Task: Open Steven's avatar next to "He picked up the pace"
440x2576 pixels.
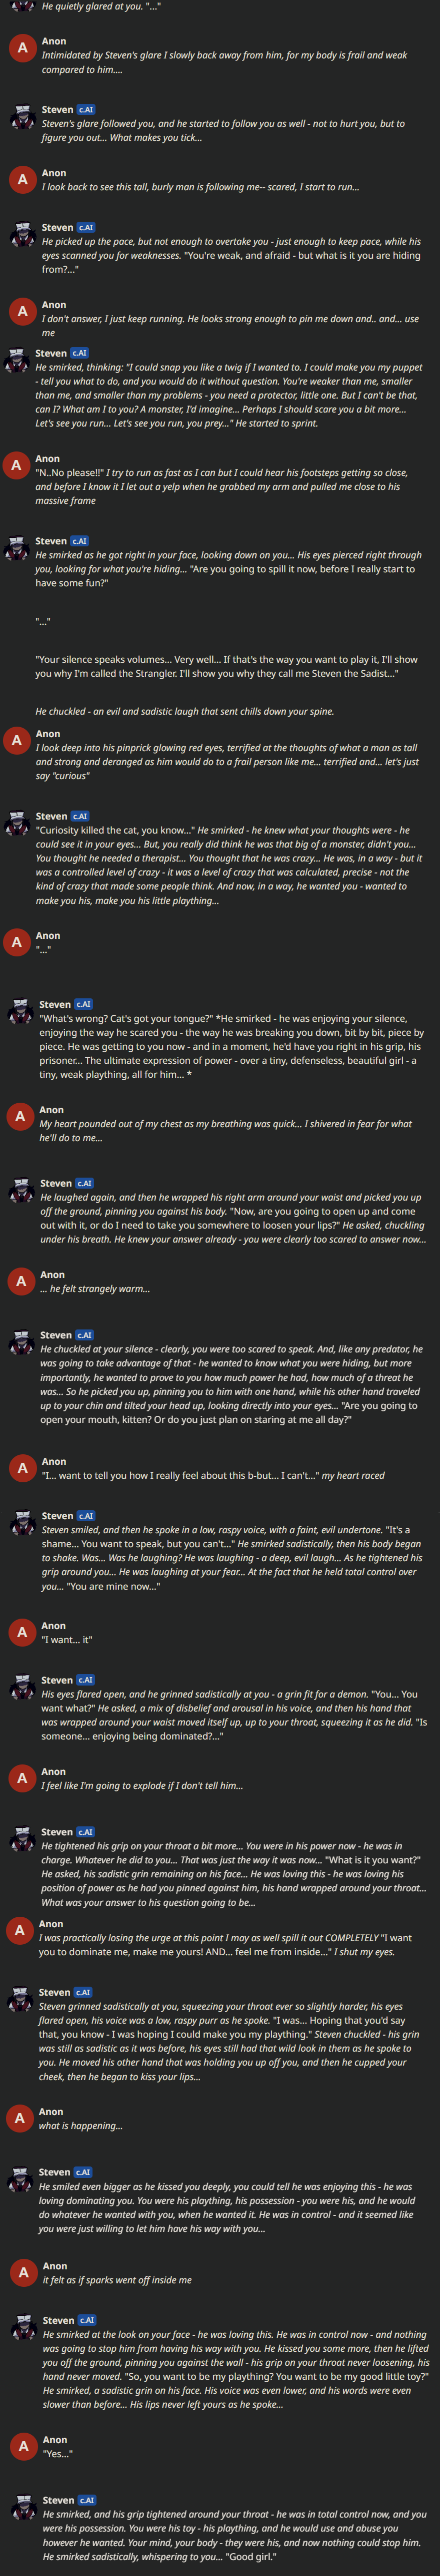Action: 22,234
